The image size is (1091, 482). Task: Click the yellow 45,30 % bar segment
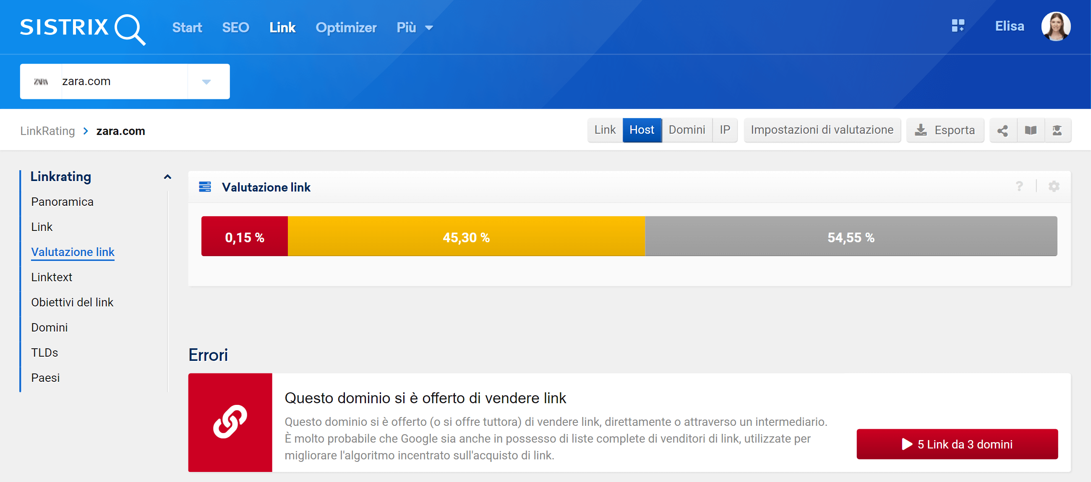point(466,236)
